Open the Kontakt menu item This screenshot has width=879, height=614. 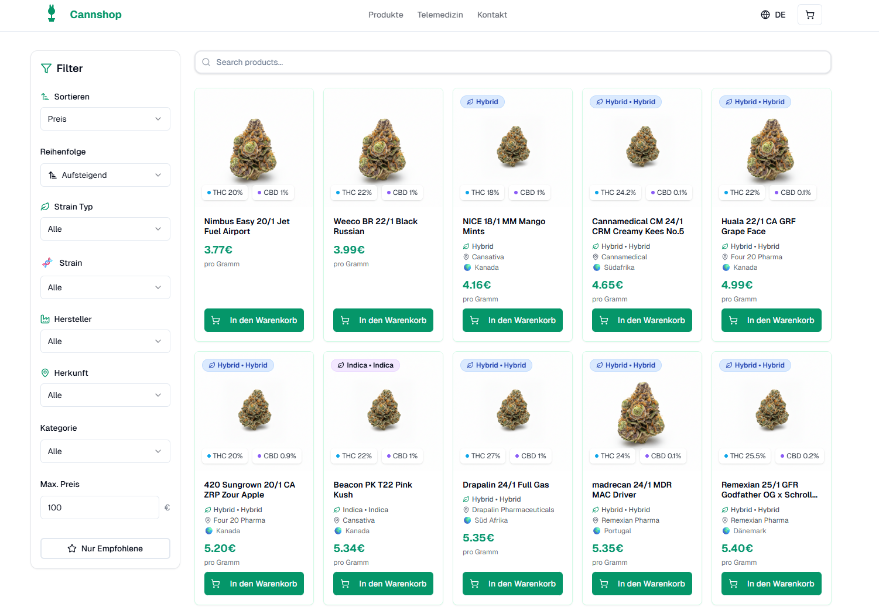click(492, 15)
